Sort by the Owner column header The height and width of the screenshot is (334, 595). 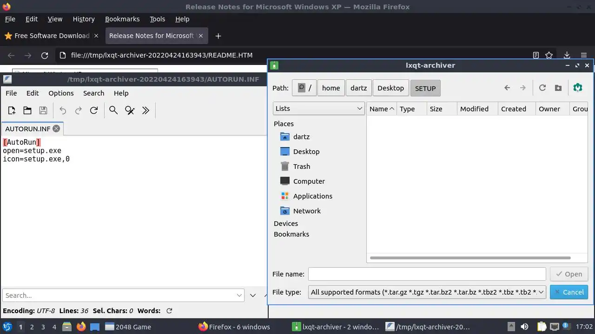[x=552, y=109]
